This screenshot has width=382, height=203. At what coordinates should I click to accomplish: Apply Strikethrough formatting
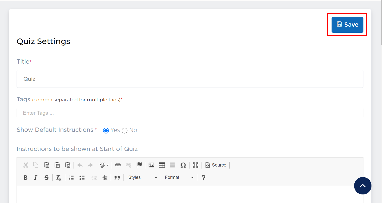(x=46, y=178)
